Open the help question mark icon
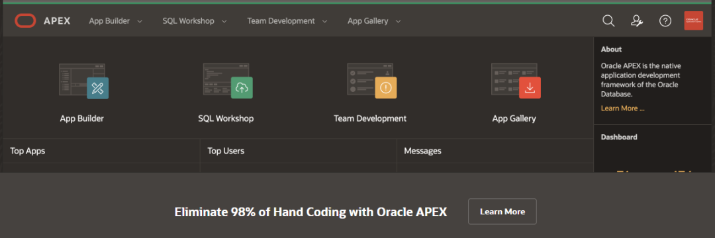Viewport: 715px width, 238px height. tap(665, 21)
